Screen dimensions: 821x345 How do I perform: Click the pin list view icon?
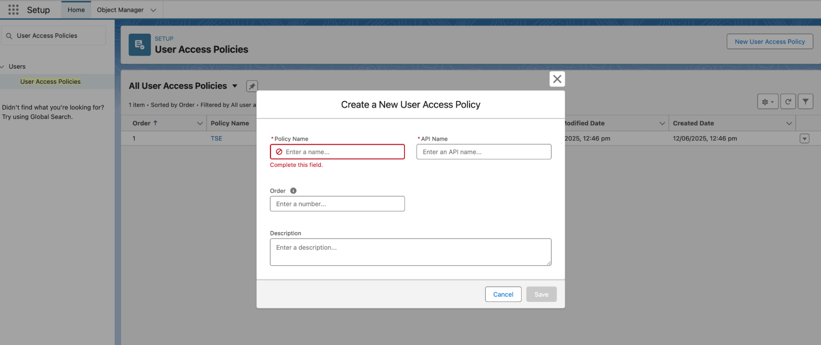252,86
